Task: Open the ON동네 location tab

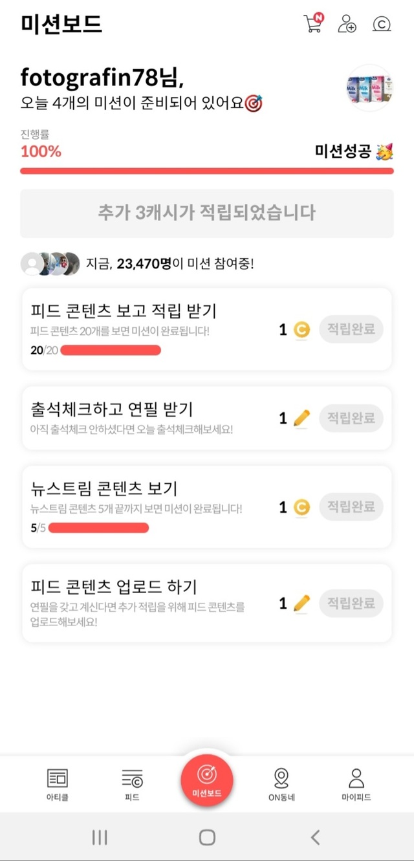Action: click(281, 784)
